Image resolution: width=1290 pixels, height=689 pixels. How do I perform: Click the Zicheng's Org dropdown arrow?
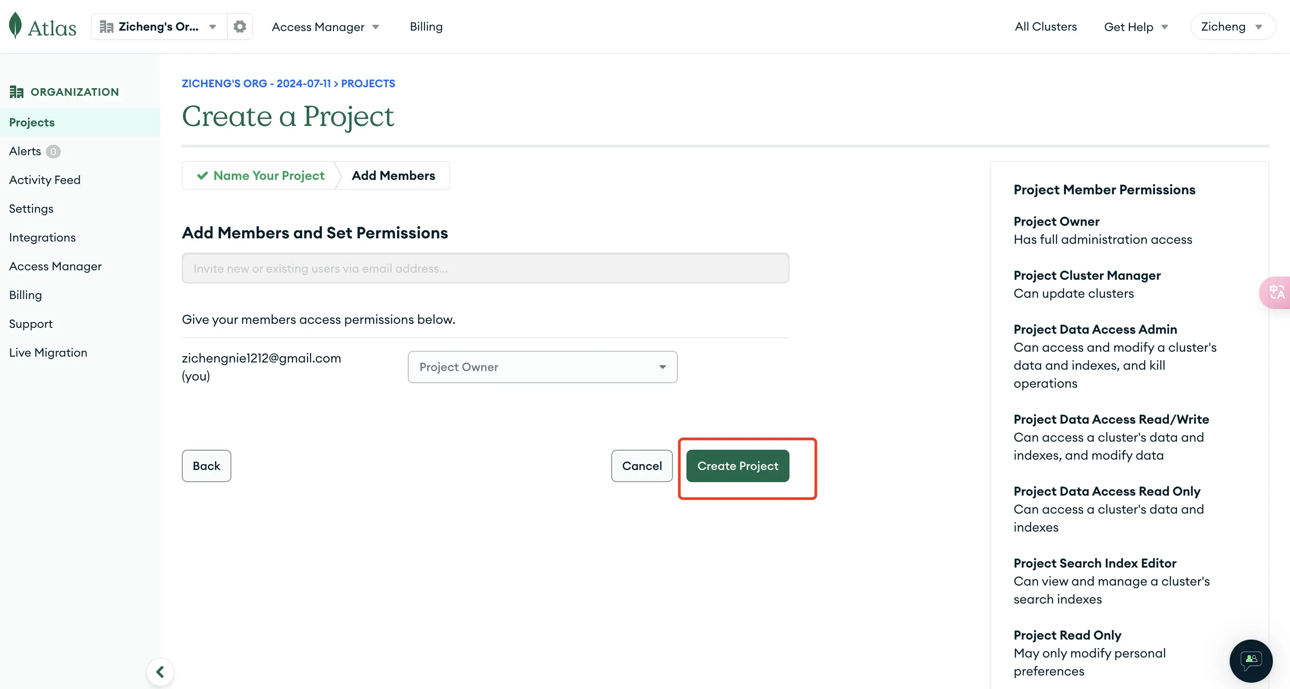(x=213, y=27)
